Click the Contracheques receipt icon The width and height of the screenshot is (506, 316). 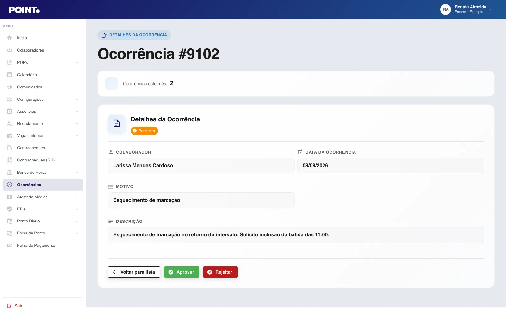click(9, 148)
